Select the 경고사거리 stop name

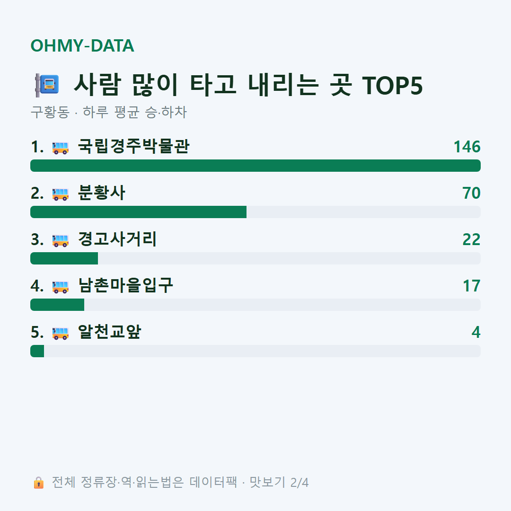(118, 239)
